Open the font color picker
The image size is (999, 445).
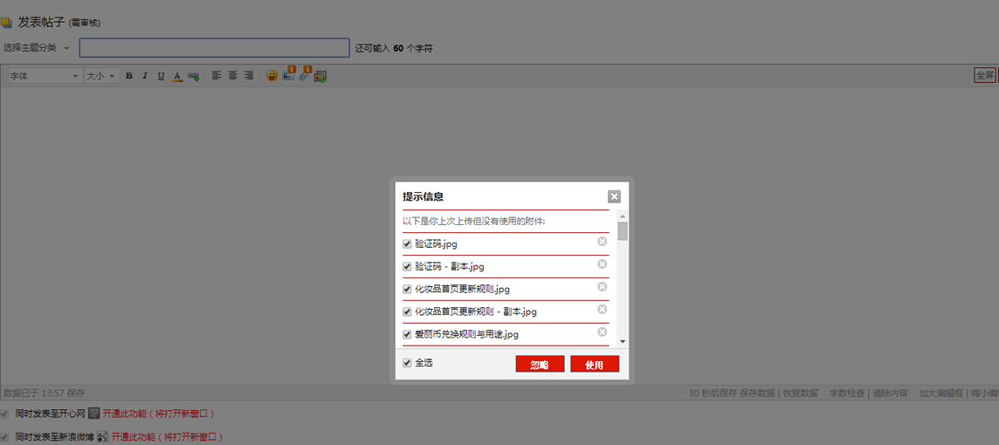178,76
